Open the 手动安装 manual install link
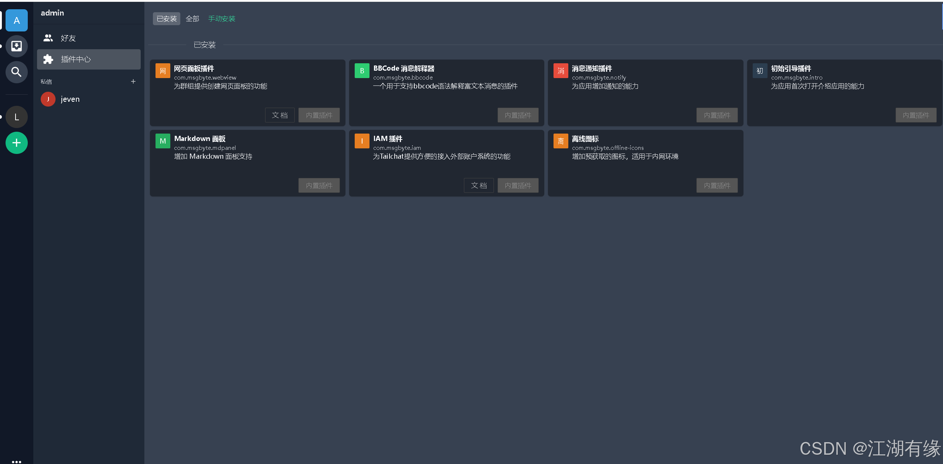This screenshot has height=464, width=943. (221, 19)
